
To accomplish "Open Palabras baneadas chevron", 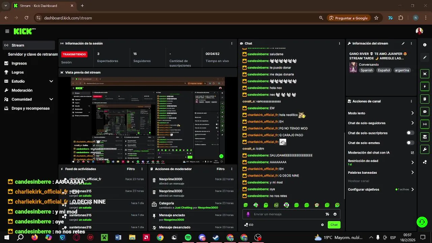I will tap(412, 172).
